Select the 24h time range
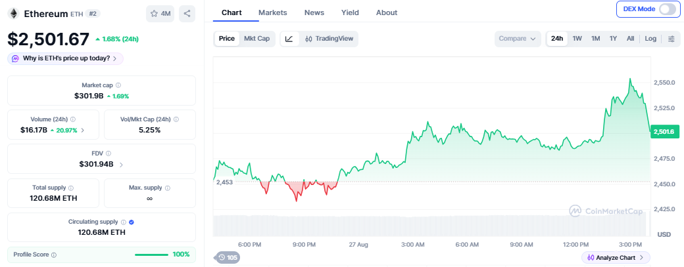Screen dimensions: 684x267 point(557,39)
